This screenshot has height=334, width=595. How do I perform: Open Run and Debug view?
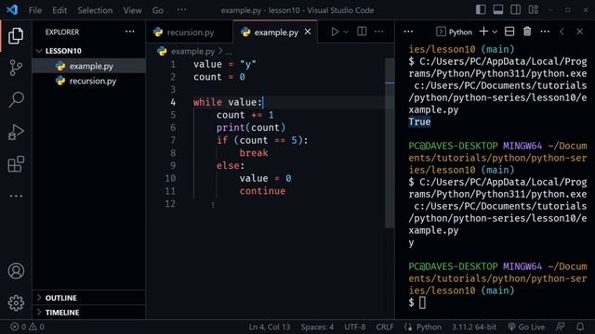(16, 132)
